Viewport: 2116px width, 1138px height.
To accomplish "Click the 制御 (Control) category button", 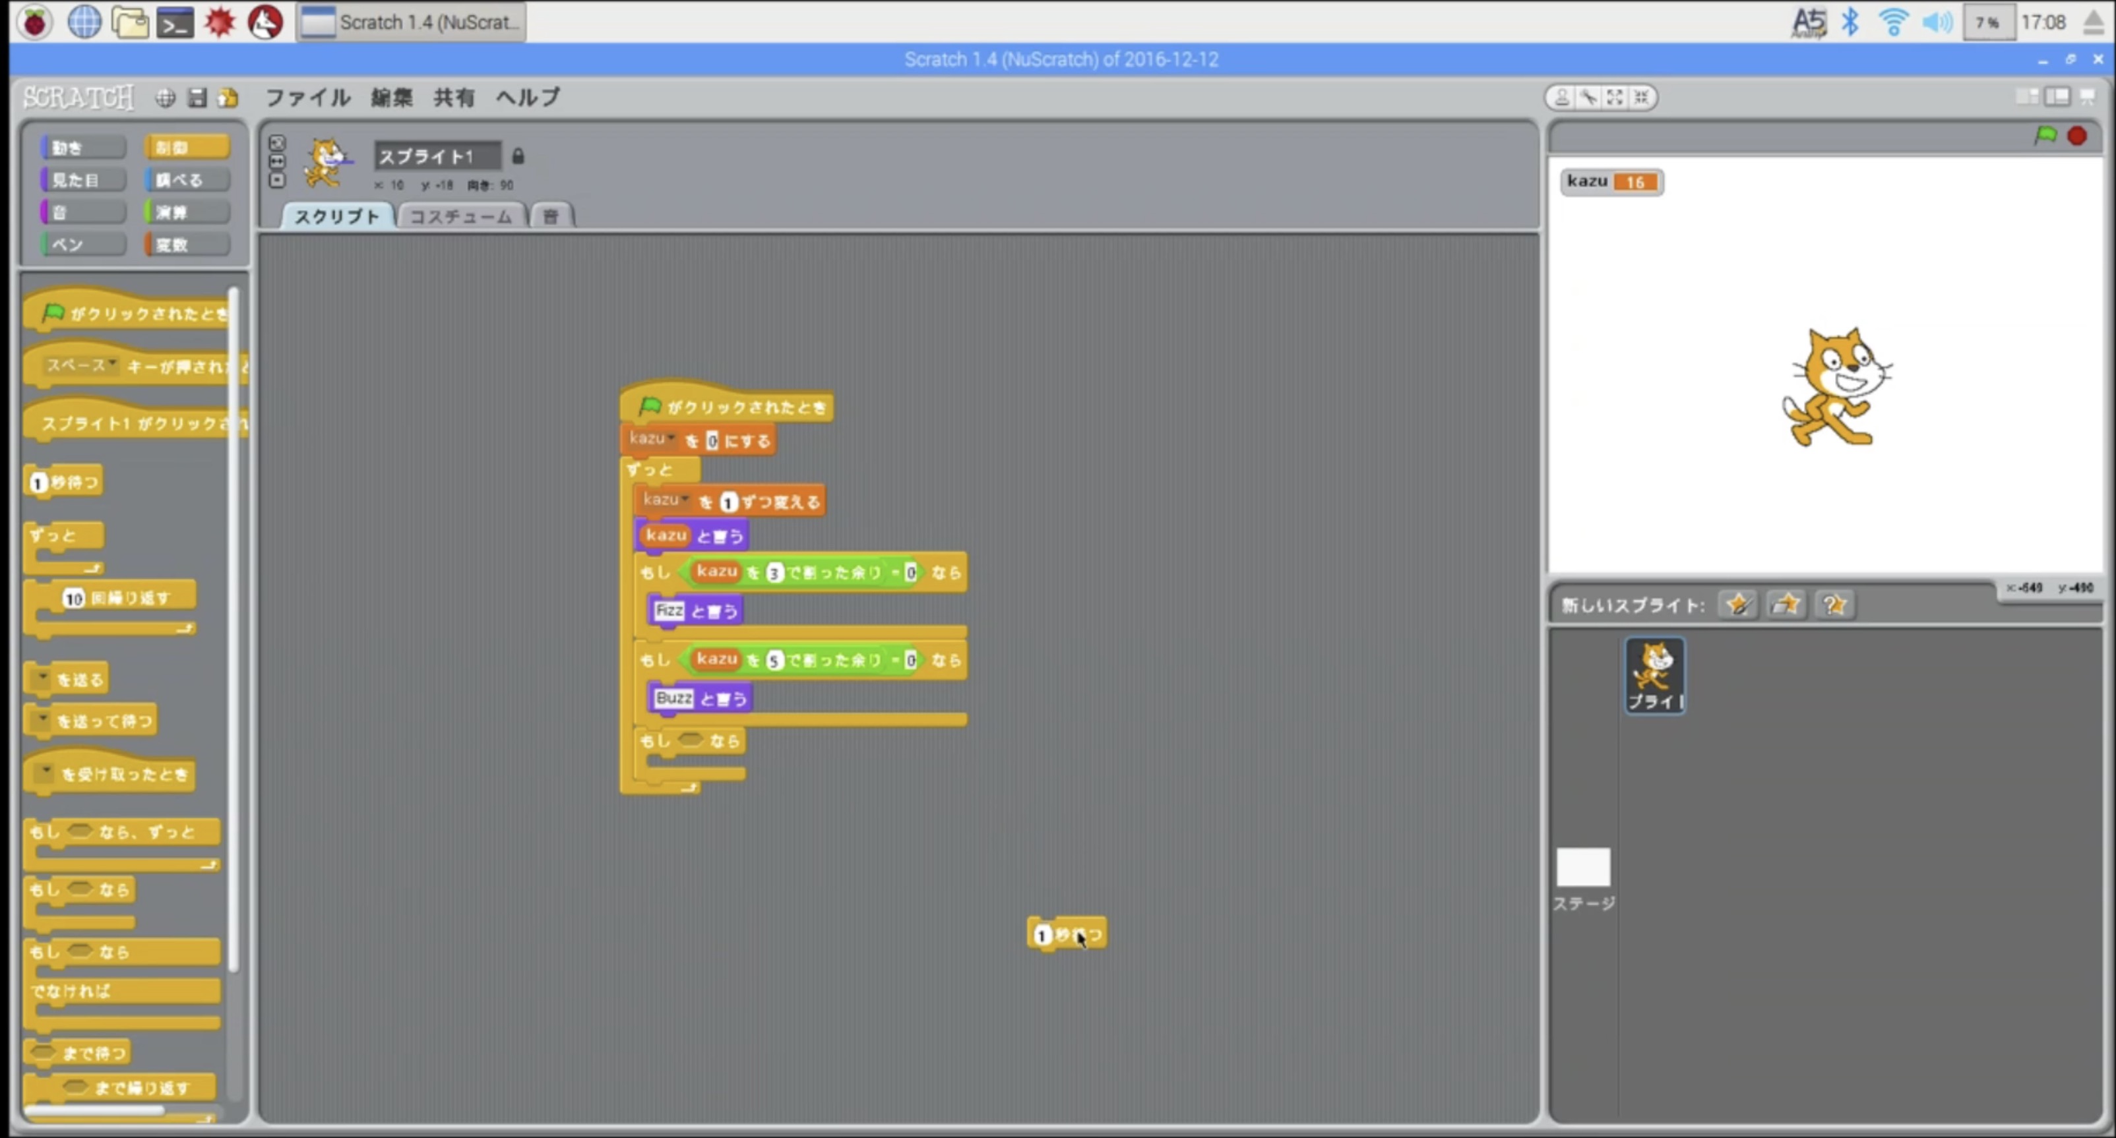I will tap(187, 148).
